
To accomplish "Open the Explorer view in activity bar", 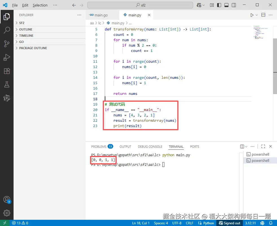I will (x=7, y=17).
